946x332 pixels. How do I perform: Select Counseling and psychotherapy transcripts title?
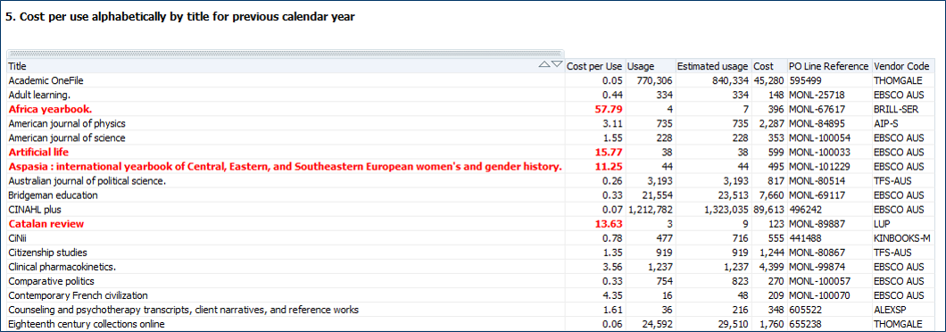point(184,310)
